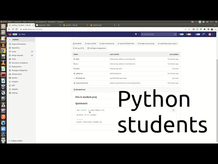Viewport: 218px width, 164px height.
Task: Reload the page with the refresh icon
Action: pyautogui.click(x=16, y=29)
